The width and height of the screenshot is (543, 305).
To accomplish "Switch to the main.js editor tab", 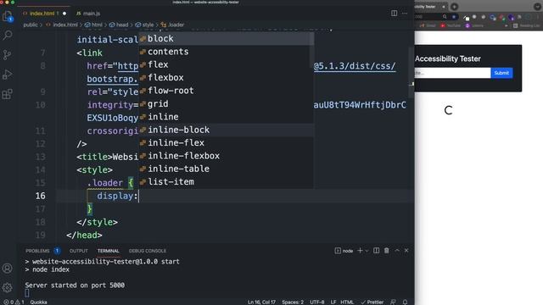I will point(88,14).
